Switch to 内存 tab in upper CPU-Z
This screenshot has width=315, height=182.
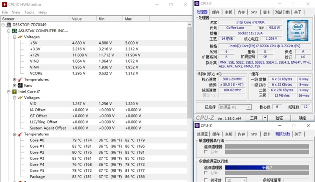241,12
